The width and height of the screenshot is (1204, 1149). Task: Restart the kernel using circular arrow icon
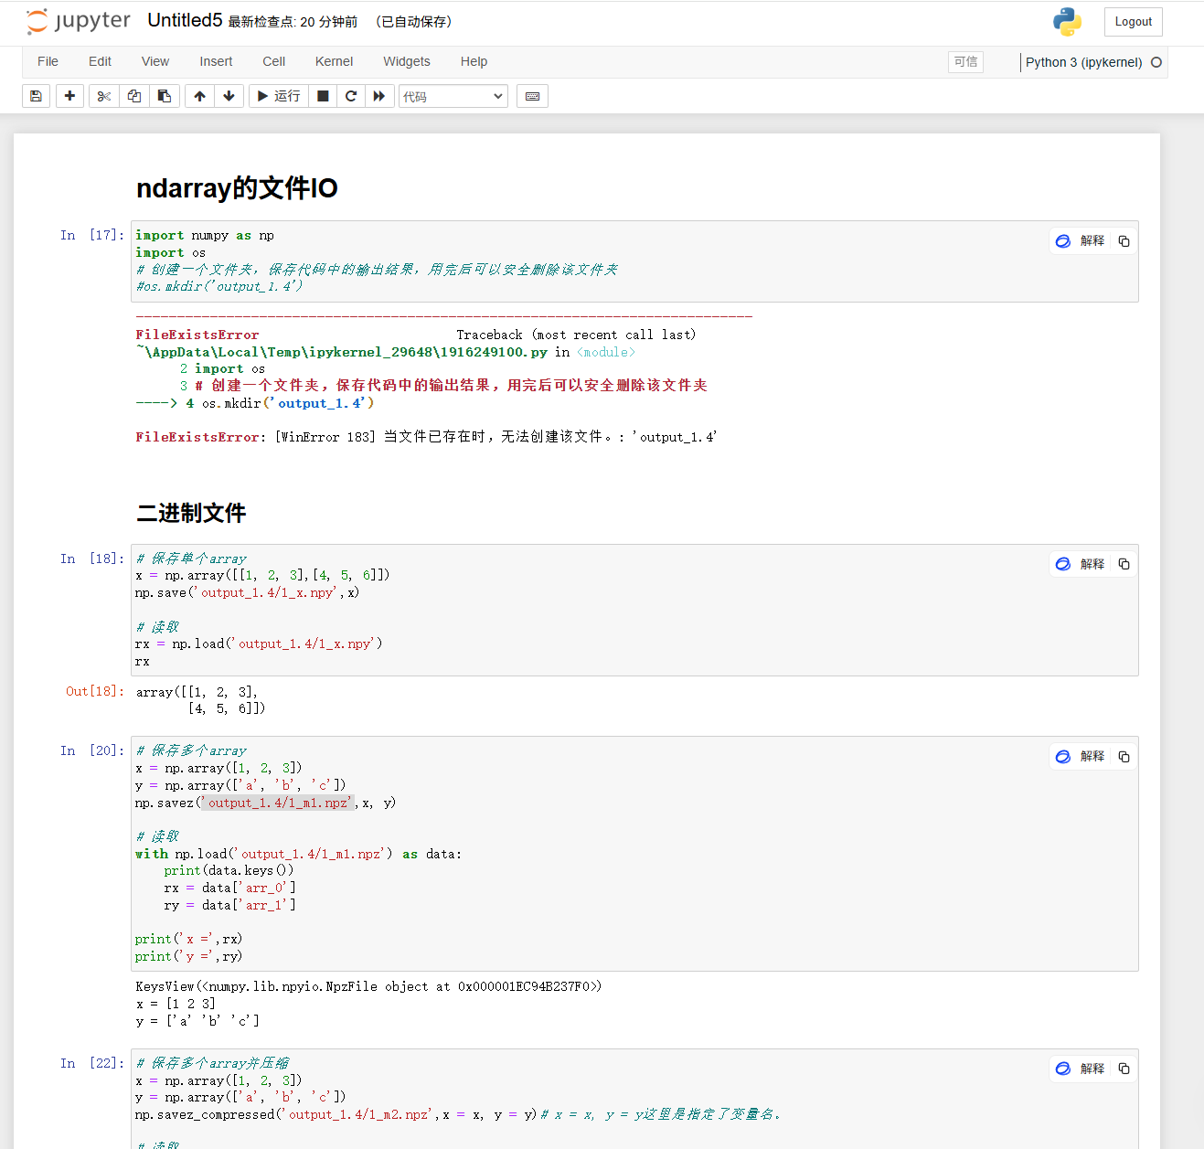(351, 95)
